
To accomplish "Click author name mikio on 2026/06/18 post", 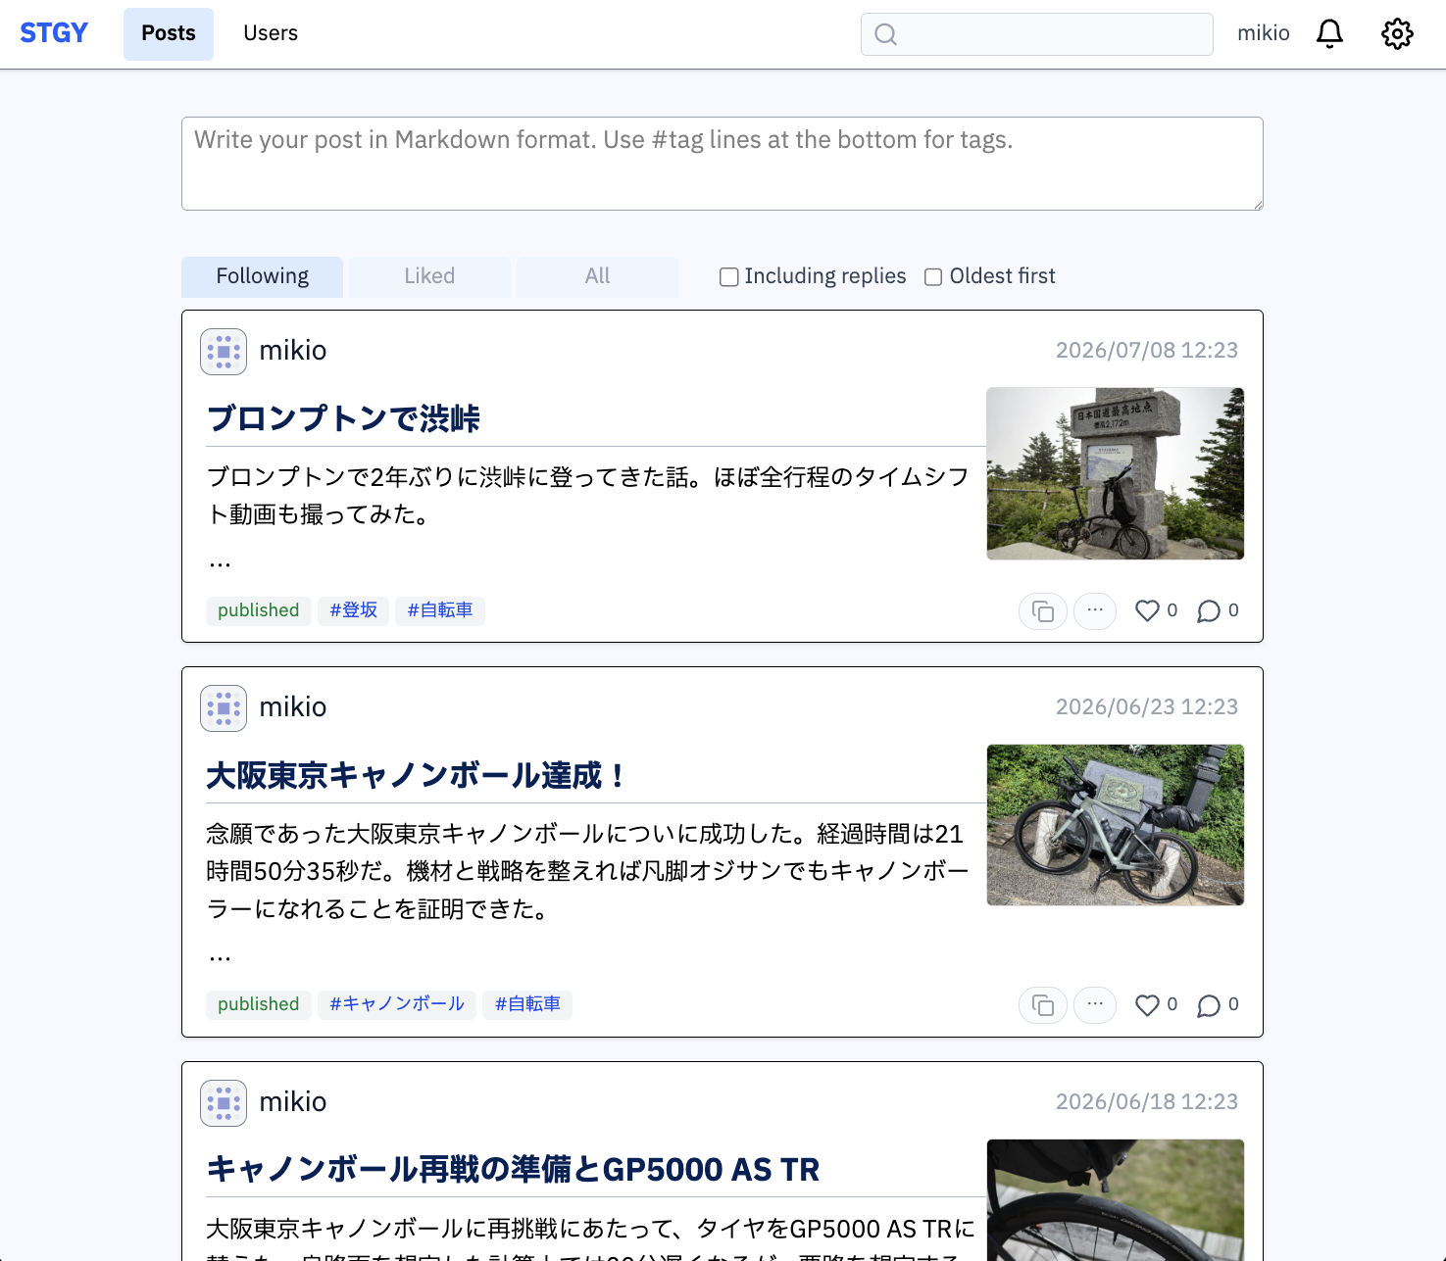I will click(x=293, y=1102).
